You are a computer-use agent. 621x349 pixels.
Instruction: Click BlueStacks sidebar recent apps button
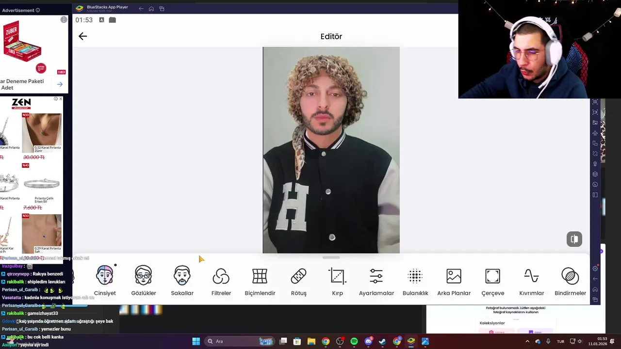coord(595,300)
